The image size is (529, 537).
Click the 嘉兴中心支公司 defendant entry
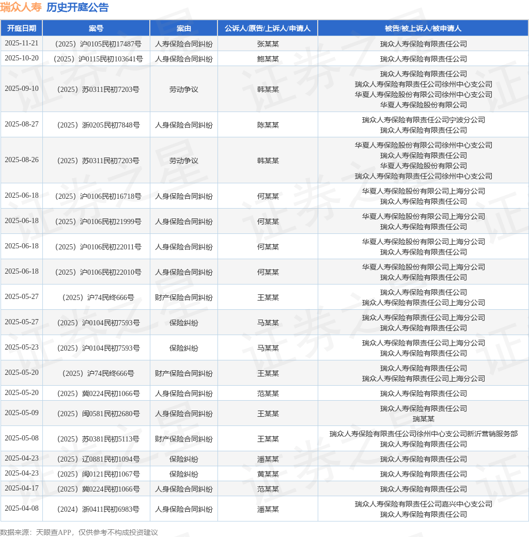[x=424, y=504]
